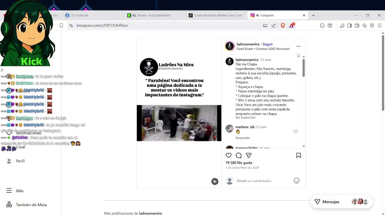
Task: Play the video thumbnail of the shop scene
Action: click(x=179, y=123)
